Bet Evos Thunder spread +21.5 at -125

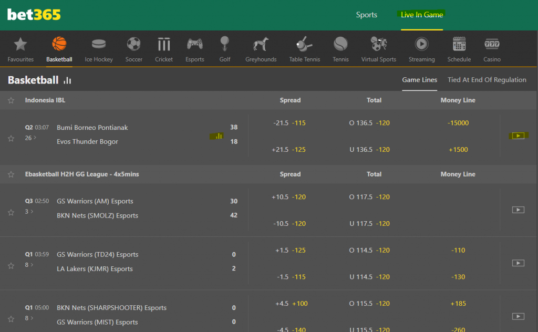click(288, 150)
